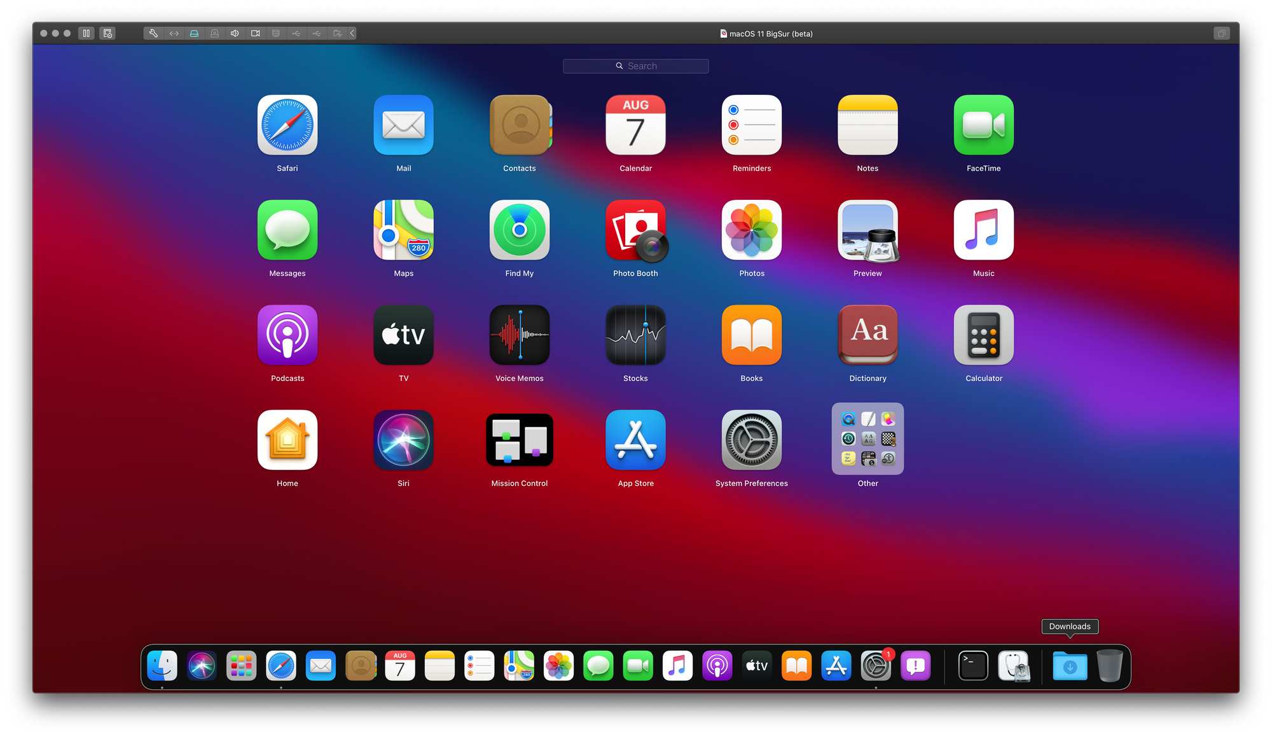The height and width of the screenshot is (736, 1272).
Task: Open the first USB devices toolbar menu
Action: pyautogui.click(x=296, y=33)
